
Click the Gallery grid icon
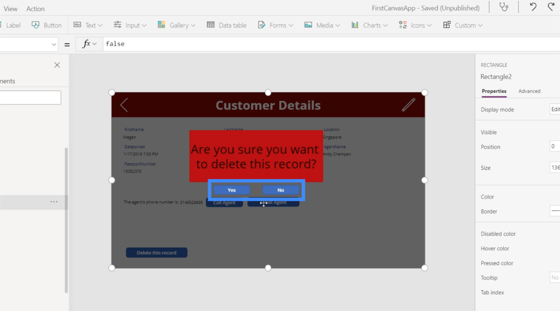pyautogui.click(x=161, y=25)
